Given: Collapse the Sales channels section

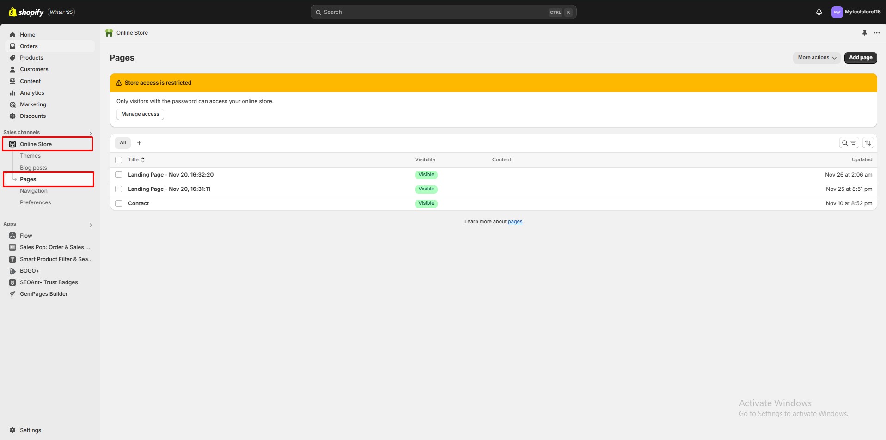Looking at the screenshot, I should (x=91, y=133).
